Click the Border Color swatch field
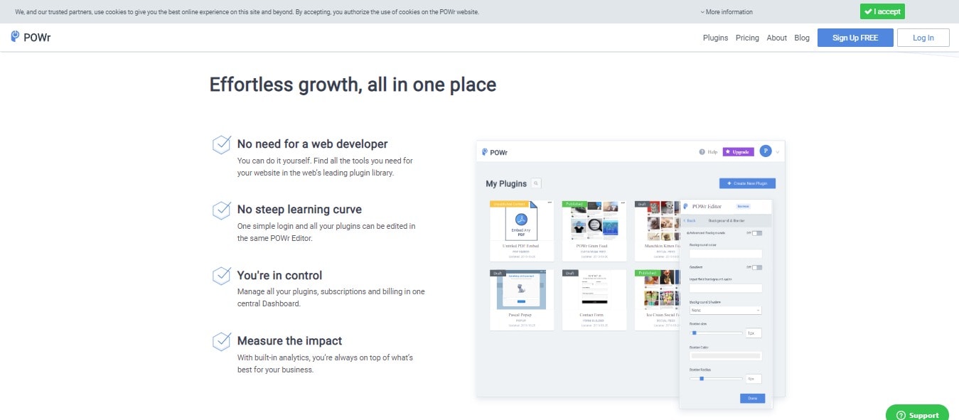 (x=725, y=356)
